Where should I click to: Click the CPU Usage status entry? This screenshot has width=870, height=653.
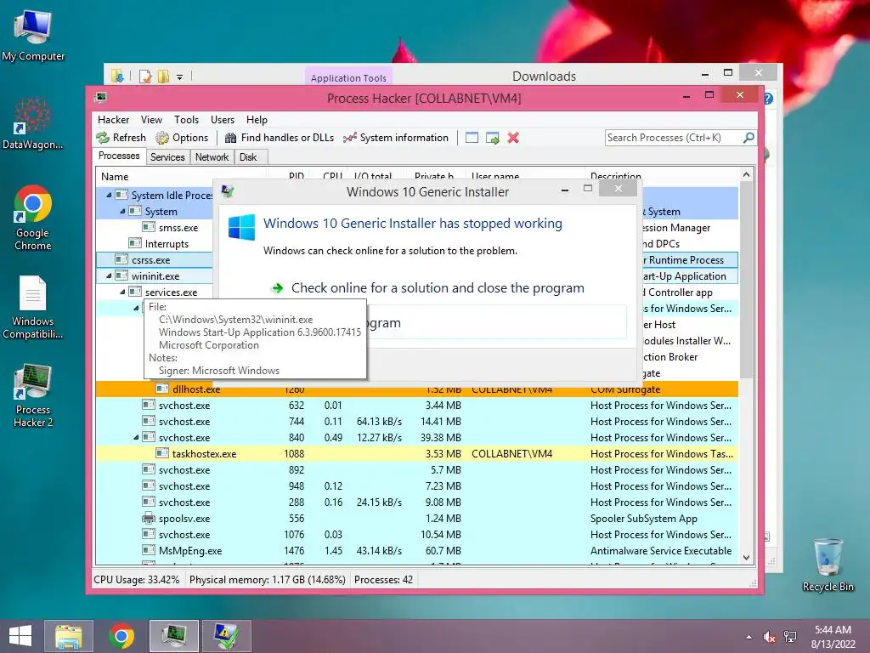(x=137, y=580)
